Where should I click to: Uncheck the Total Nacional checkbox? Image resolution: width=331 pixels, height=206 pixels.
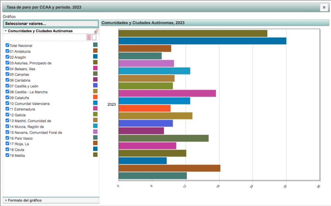7,46
